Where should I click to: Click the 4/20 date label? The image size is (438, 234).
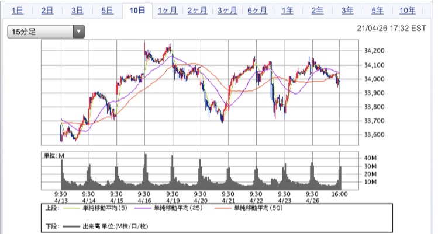[x=201, y=201]
